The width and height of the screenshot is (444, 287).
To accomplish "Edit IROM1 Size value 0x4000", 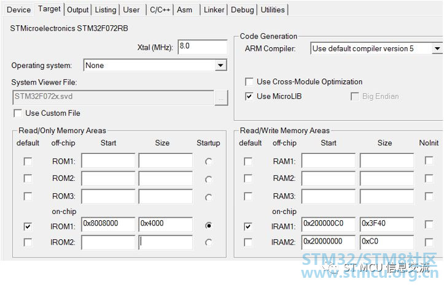I will [166, 224].
